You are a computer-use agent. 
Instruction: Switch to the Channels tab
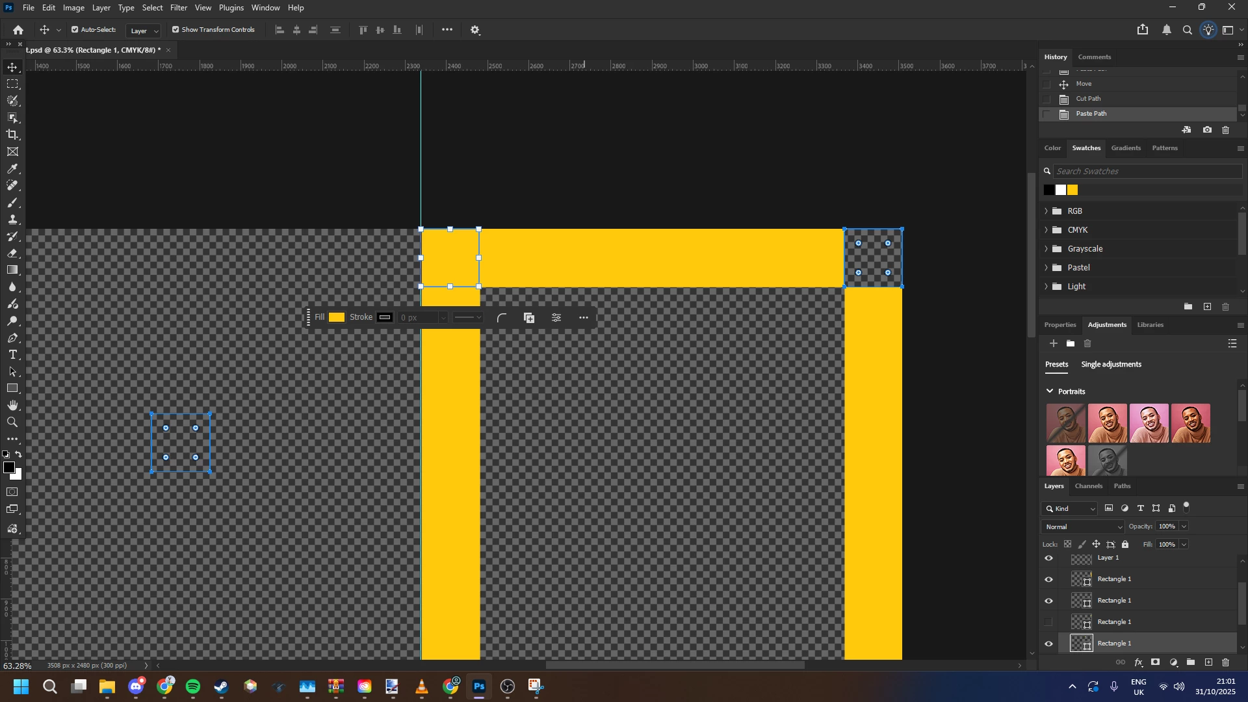point(1088,486)
